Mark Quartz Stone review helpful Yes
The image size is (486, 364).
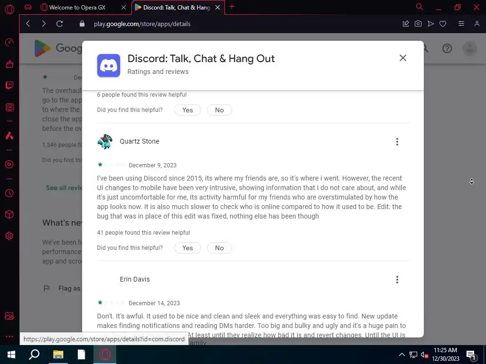coord(187,248)
